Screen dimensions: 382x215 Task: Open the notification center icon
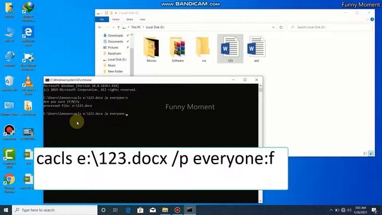click(374, 210)
